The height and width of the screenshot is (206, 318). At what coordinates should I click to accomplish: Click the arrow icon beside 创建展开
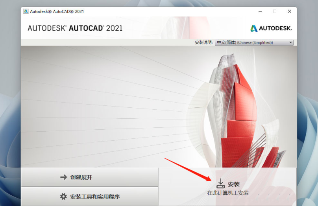[x=63, y=177]
